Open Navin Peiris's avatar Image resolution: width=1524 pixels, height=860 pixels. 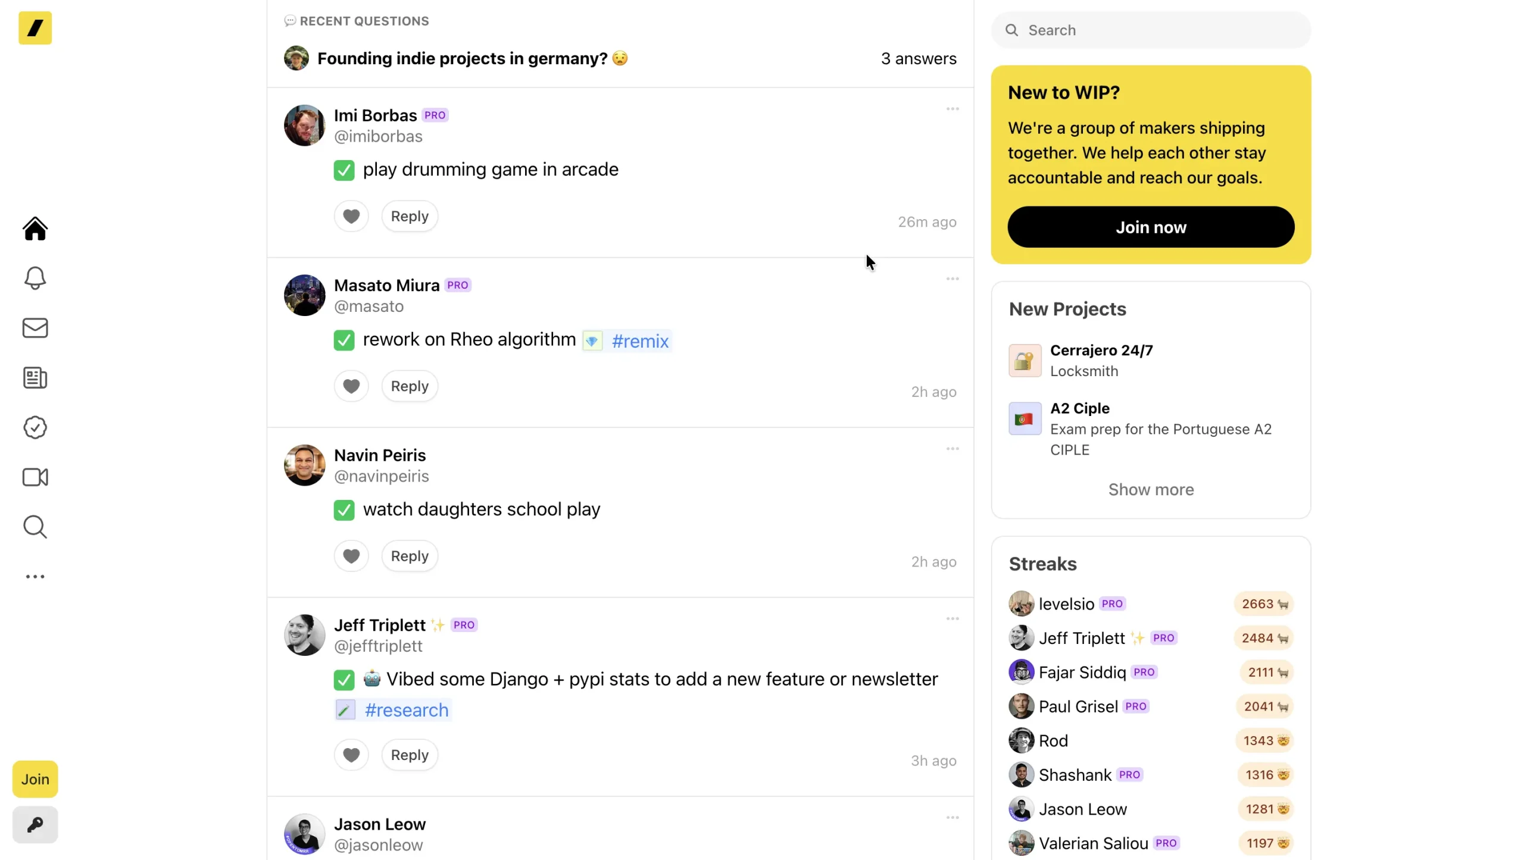305,465
